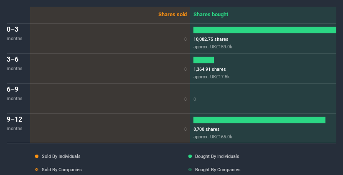Click the 6–9 months row label
The height and width of the screenshot is (175, 343).
pyautogui.click(x=15, y=93)
